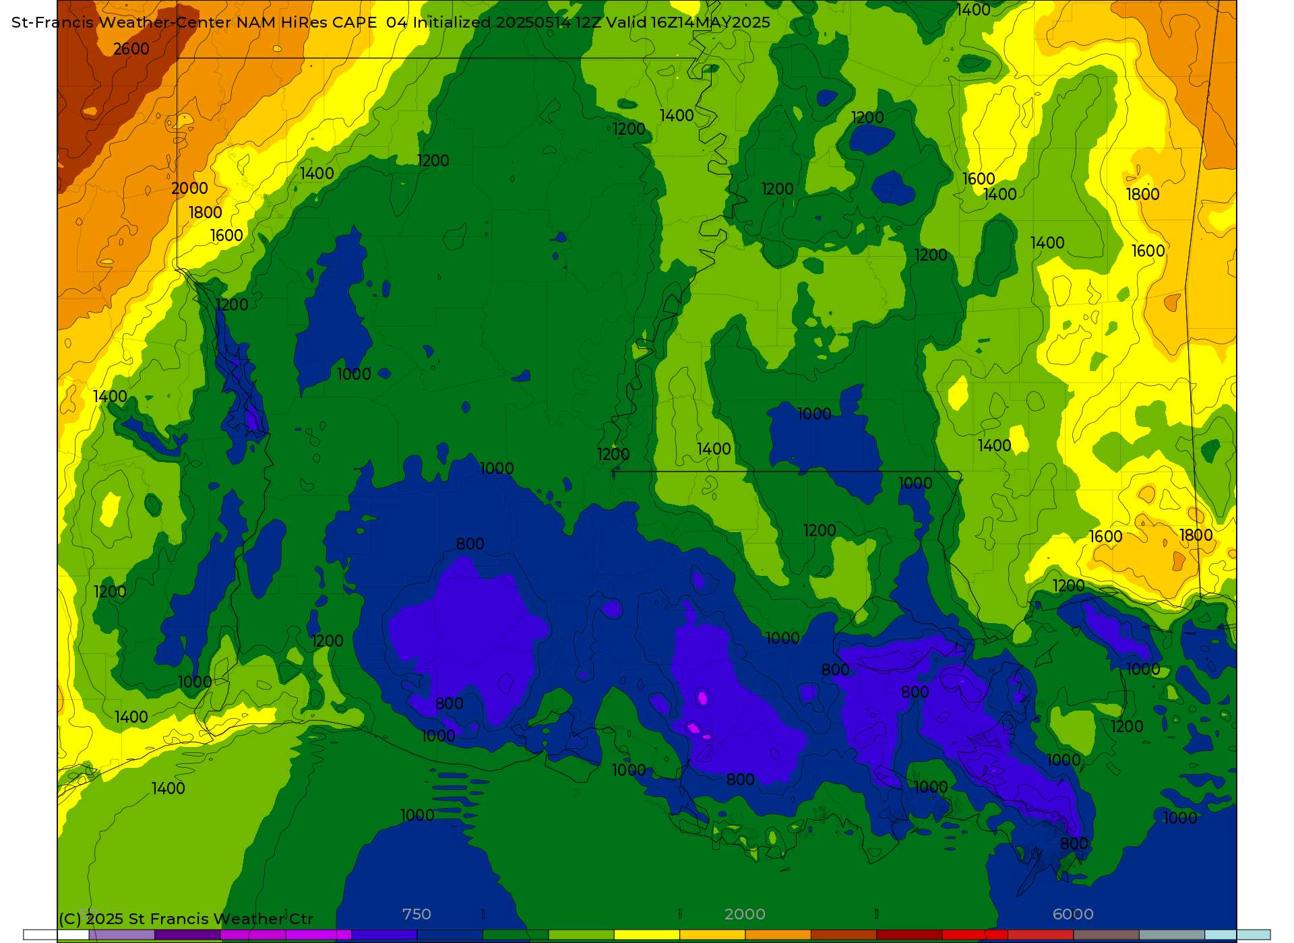Click the 2000 contour label on the map
Viewport: 1294px width, 943px height.
189,189
